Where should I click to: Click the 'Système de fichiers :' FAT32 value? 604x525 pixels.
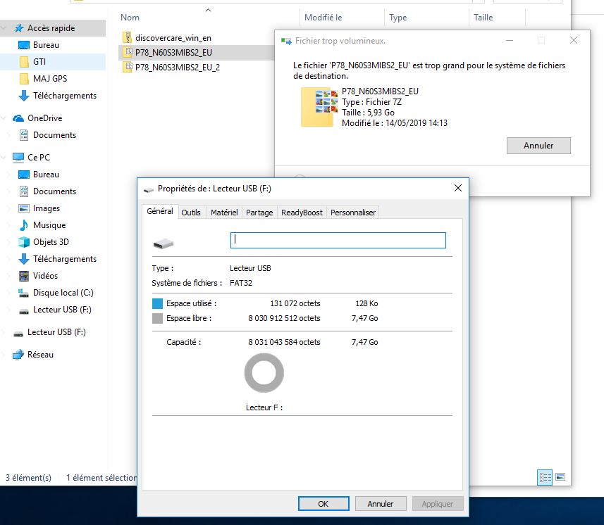pos(241,283)
